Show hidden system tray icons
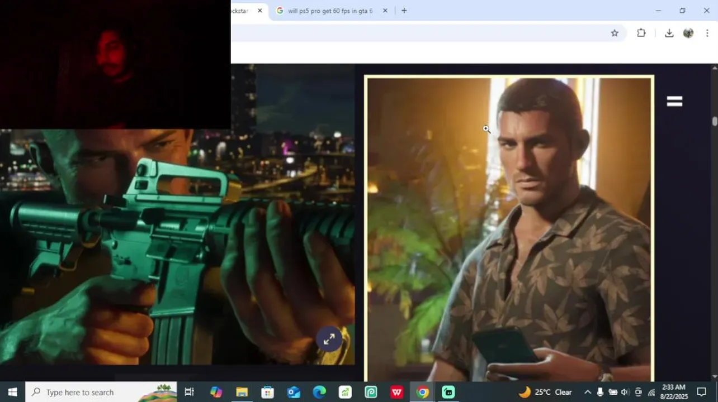This screenshot has width=718, height=402. coord(588,392)
